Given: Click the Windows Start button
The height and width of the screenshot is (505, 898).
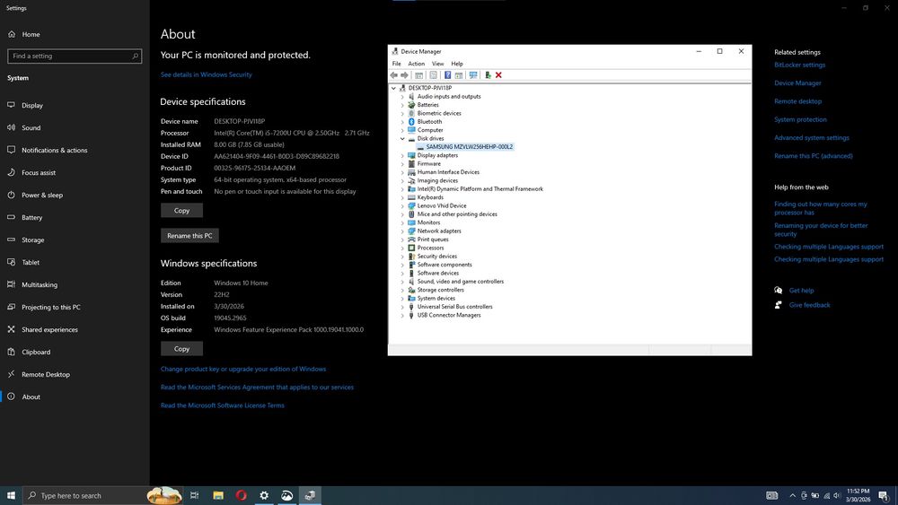Looking at the screenshot, I should click(x=11, y=495).
